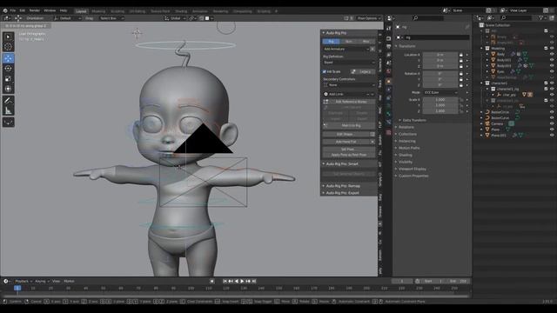
Task: Activate the Rotate tool in left toolbar
Action: click(8, 69)
